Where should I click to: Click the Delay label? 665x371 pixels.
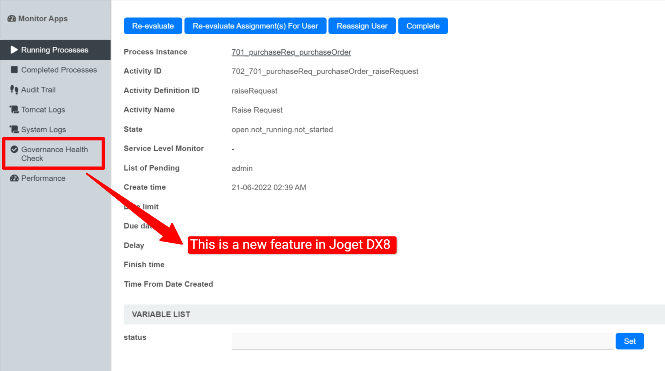click(x=134, y=246)
